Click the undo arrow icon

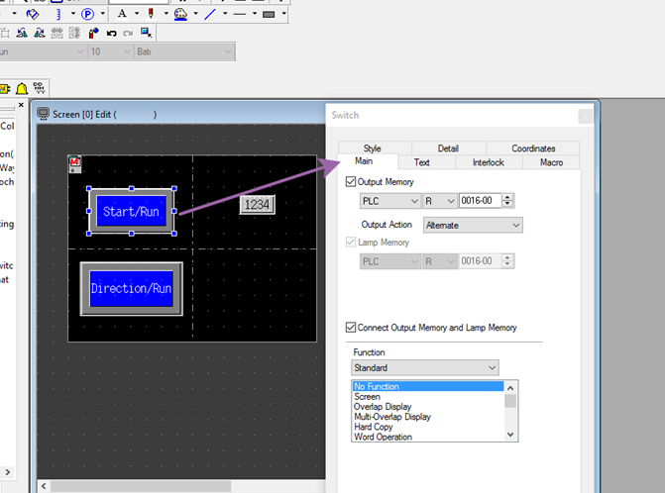click(x=112, y=33)
